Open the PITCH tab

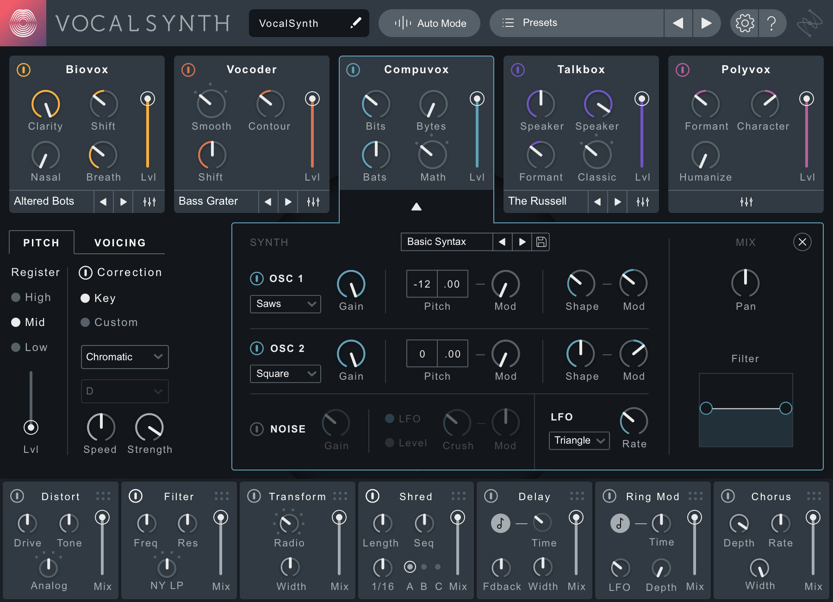[x=41, y=242]
